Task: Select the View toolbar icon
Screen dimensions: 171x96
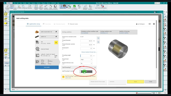Action: (x=11, y=7)
